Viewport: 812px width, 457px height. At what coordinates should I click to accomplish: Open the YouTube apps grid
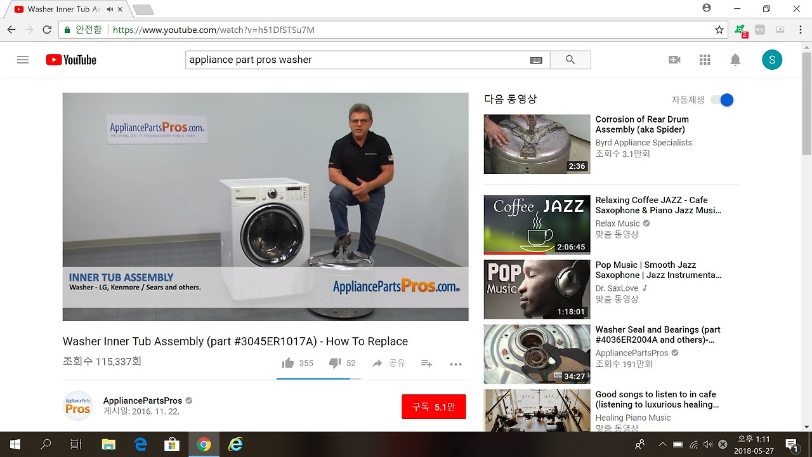pyautogui.click(x=705, y=60)
